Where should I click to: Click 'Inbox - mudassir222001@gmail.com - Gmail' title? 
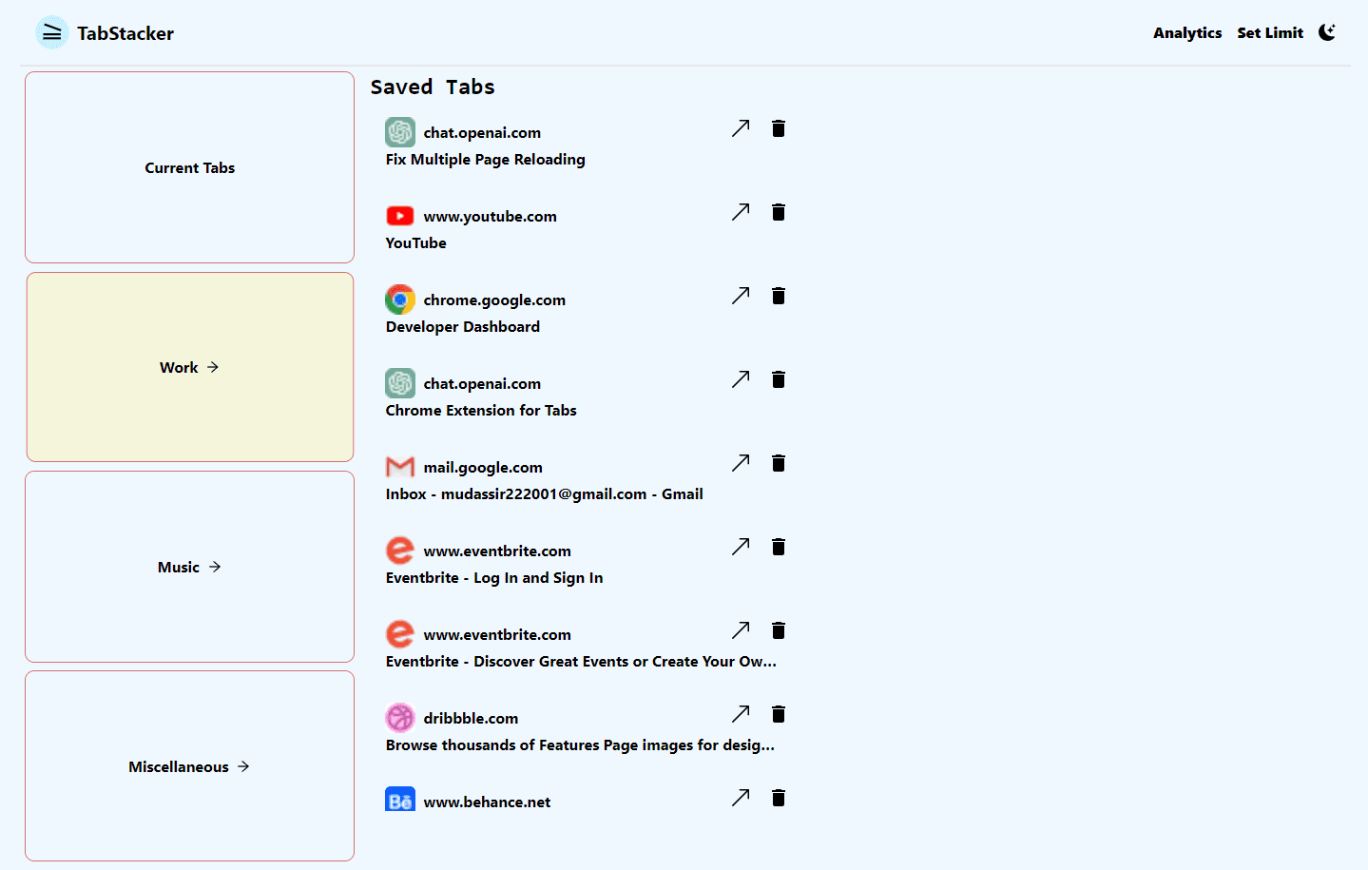544,494
